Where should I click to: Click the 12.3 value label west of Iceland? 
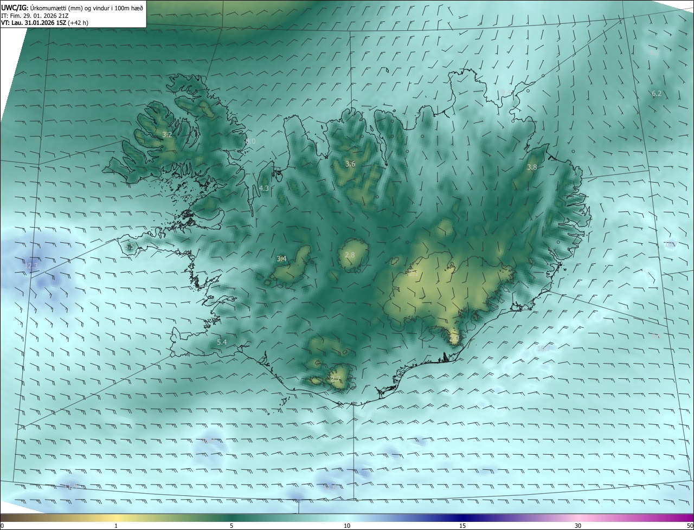31,266
